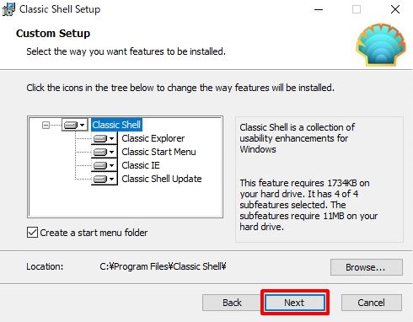The width and height of the screenshot is (413, 322).
Task: Click Browse to change install location
Action: pyautogui.click(x=367, y=267)
